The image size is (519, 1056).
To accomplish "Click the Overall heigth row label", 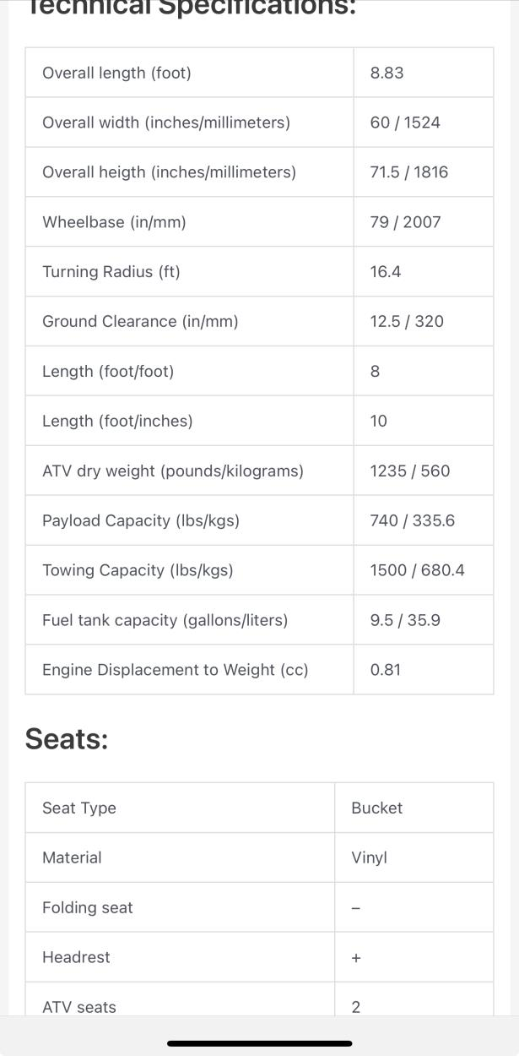I will tap(169, 172).
